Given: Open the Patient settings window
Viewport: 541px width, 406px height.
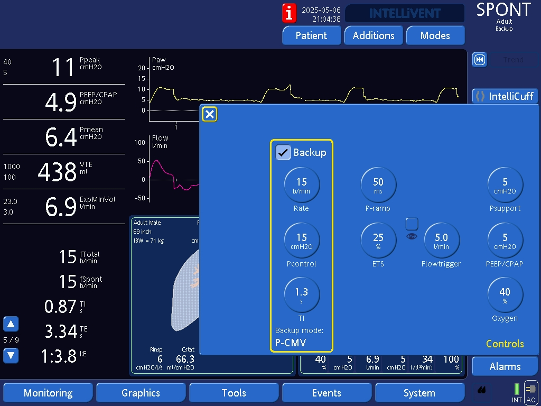Looking at the screenshot, I should [x=311, y=35].
